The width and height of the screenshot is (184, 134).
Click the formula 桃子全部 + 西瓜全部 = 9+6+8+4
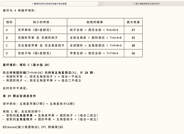point(94,30)
